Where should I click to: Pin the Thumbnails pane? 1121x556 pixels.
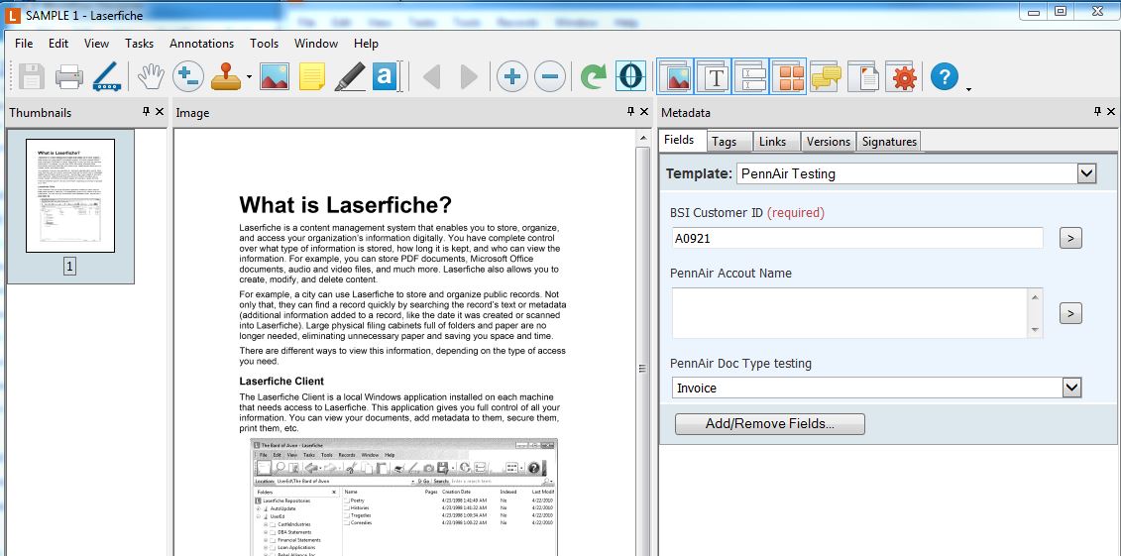(x=147, y=111)
